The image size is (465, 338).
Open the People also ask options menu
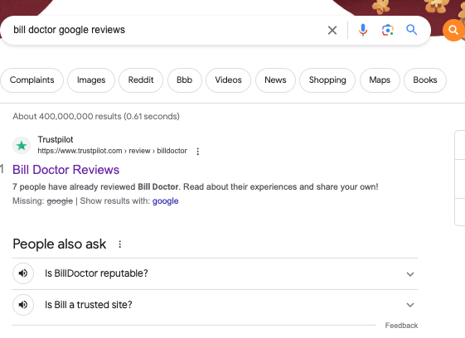click(120, 244)
